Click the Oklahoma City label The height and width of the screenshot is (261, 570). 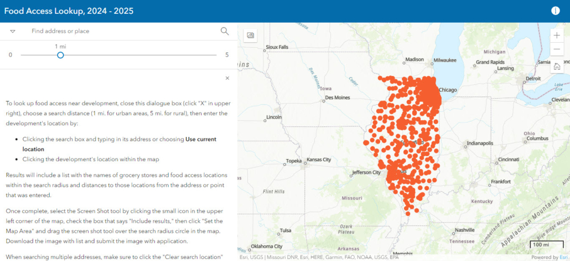click(x=266, y=245)
